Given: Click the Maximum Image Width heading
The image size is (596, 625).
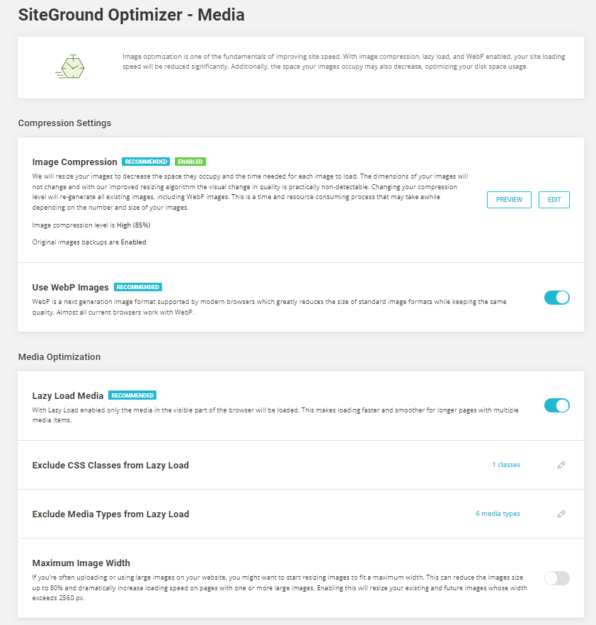Looking at the screenshot, I should [81, 563].
